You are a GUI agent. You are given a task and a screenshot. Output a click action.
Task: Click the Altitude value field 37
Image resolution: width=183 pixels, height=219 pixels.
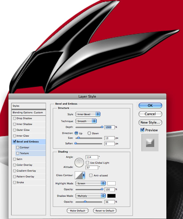tap(92, 168)
